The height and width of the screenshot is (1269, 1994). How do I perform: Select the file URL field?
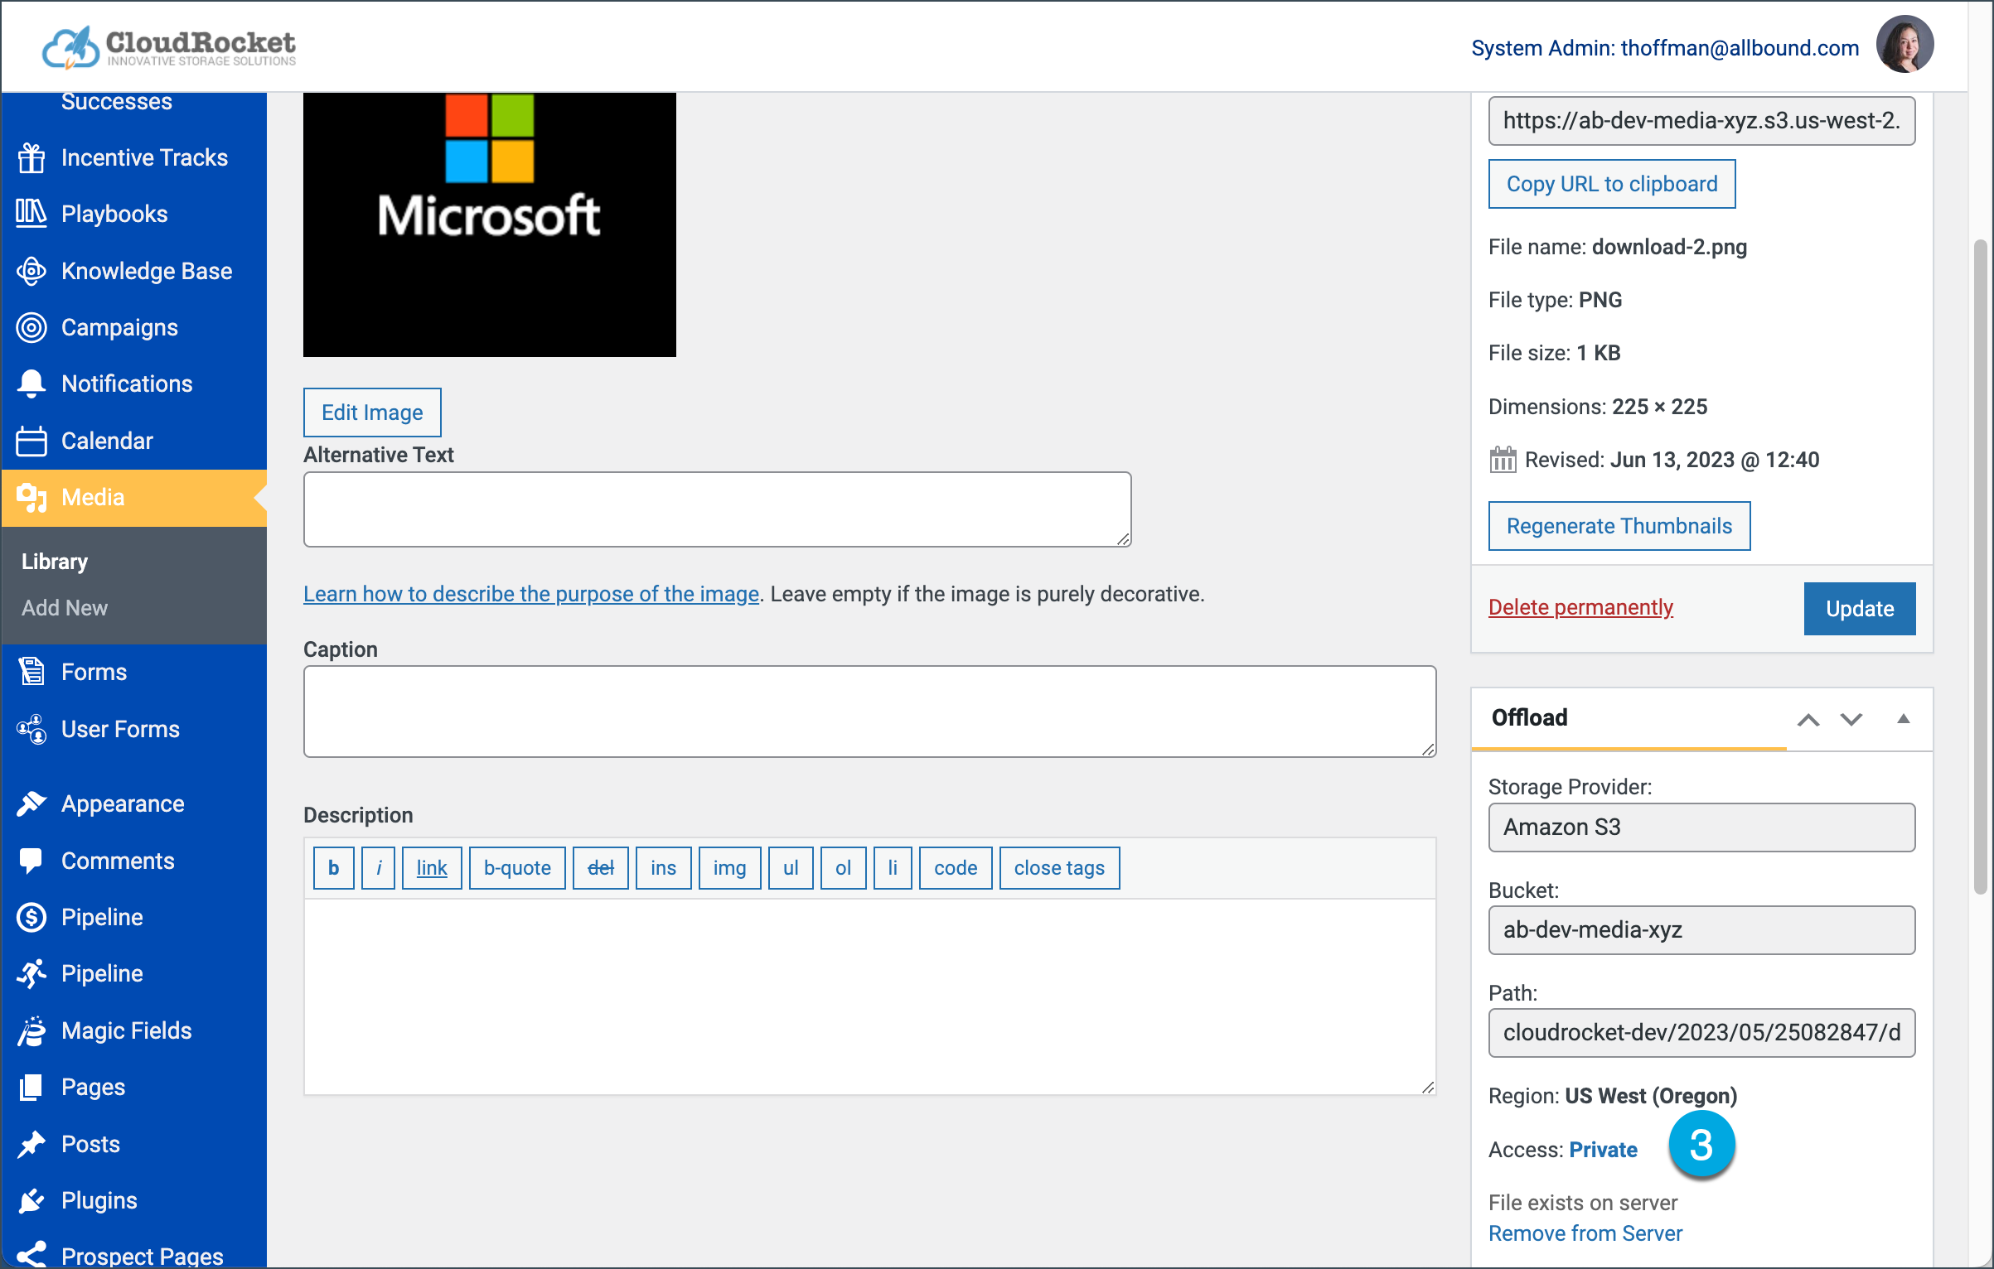click(1702, 121)
